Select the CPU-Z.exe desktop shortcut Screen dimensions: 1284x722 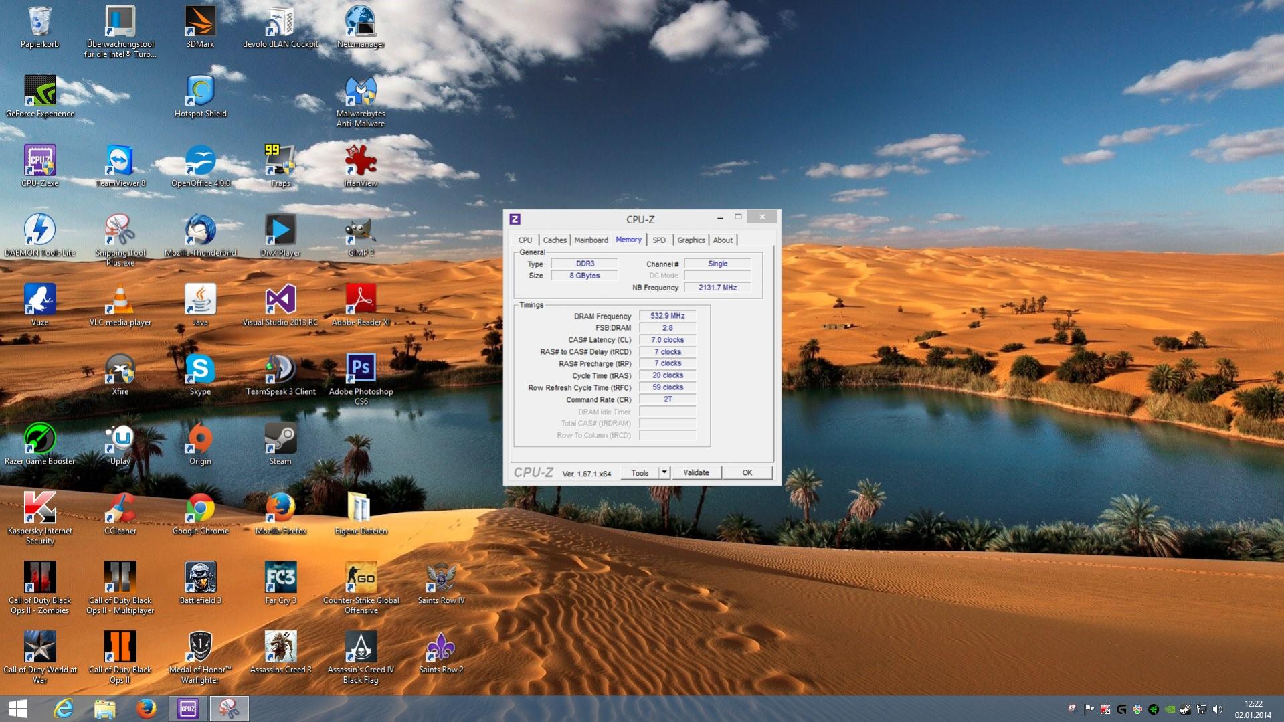39,167
